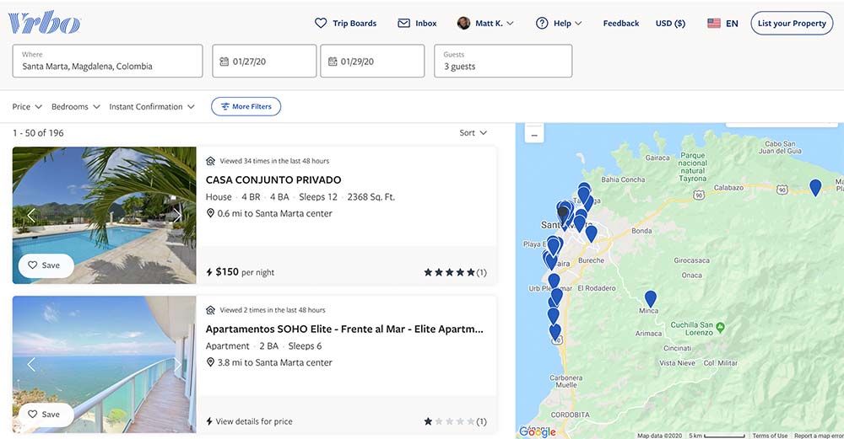Click calendar icon in check-in field

[x=224, y=62]
